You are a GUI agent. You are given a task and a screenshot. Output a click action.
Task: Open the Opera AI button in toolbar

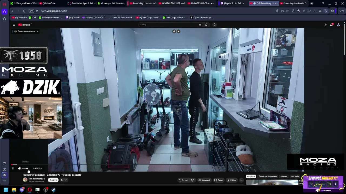coord(342,11)
